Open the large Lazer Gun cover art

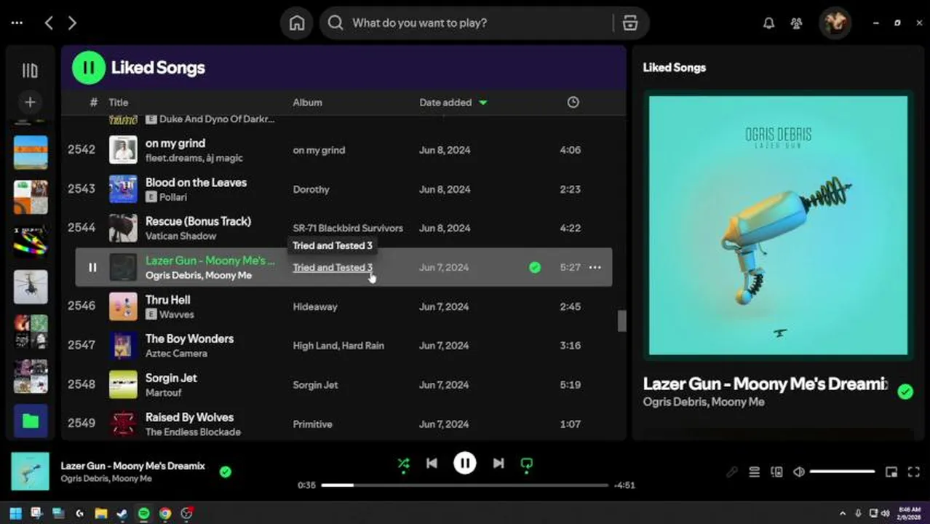click(778, 225)
